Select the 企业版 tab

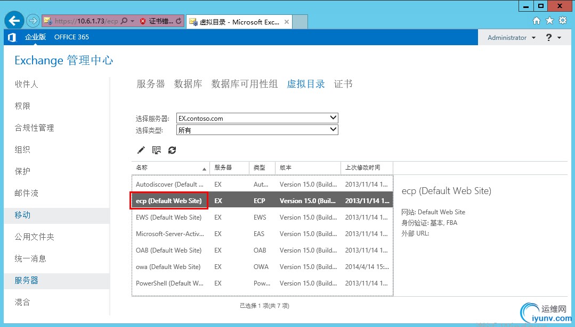point(35,37)
